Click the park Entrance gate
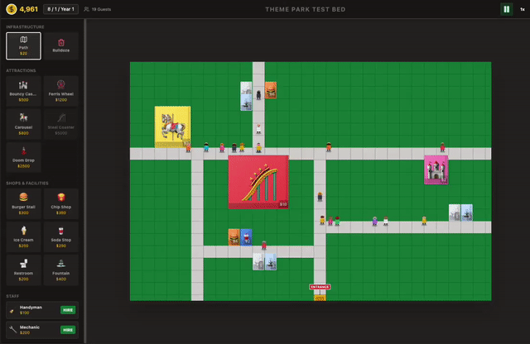Image resolution: width=530 pixels, height=344 pixels. pyautogui.click(x=320, y=291)
